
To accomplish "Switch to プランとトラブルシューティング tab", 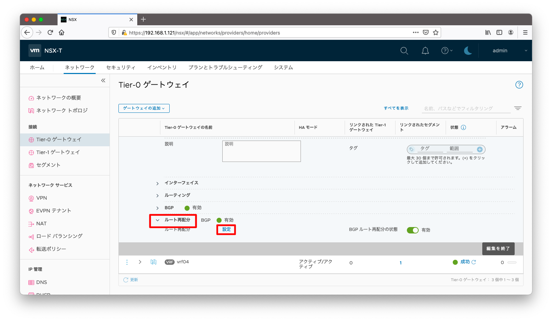I will click(225, 68).
